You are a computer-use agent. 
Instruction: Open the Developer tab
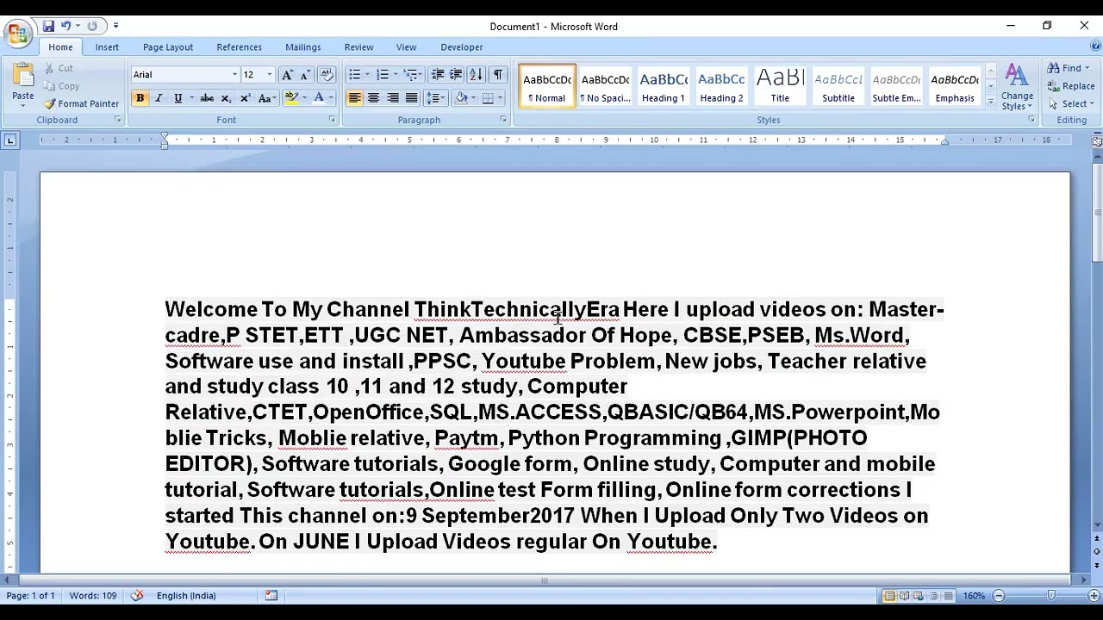462,47
